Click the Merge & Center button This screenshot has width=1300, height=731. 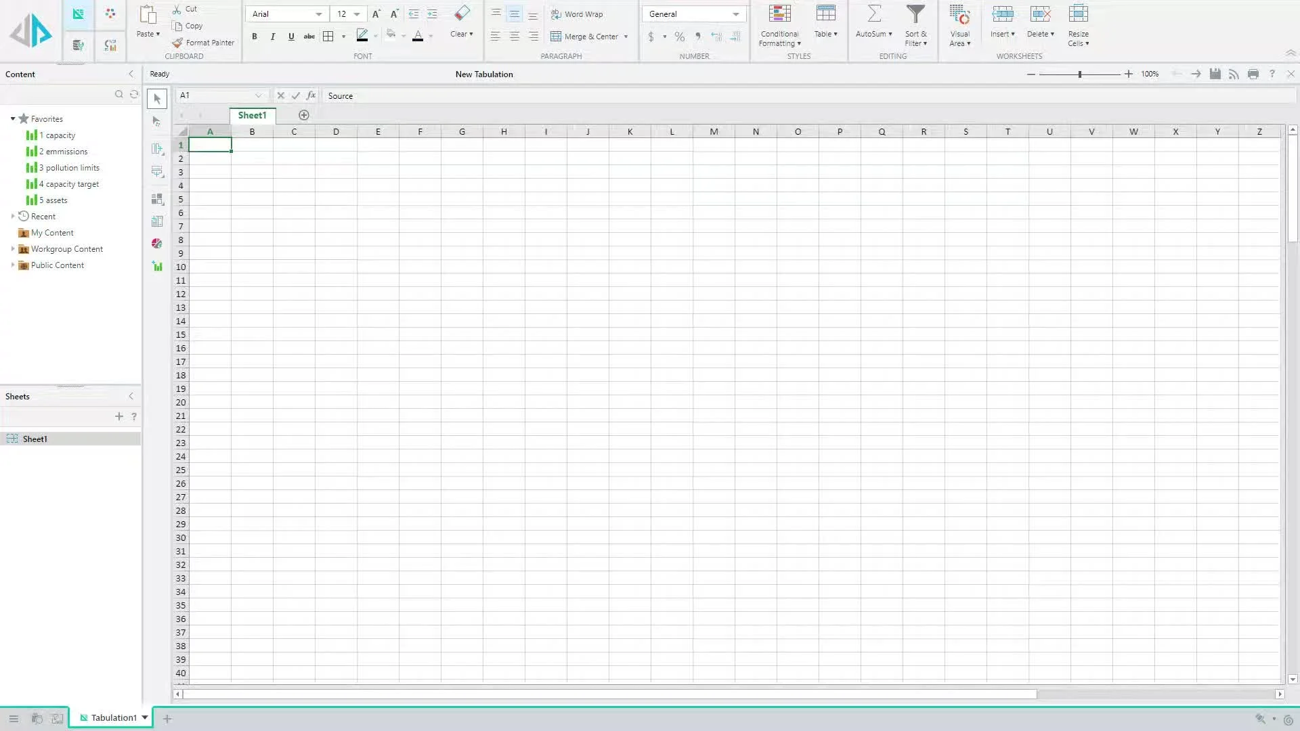[x=584, y=37]
